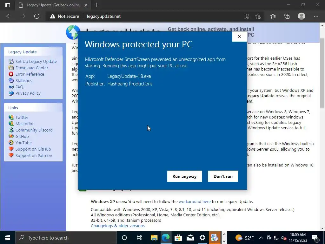Open Settings gear on taskbar
The height and width of the screenshot is (244, 325).
click(x=202, y=238)
